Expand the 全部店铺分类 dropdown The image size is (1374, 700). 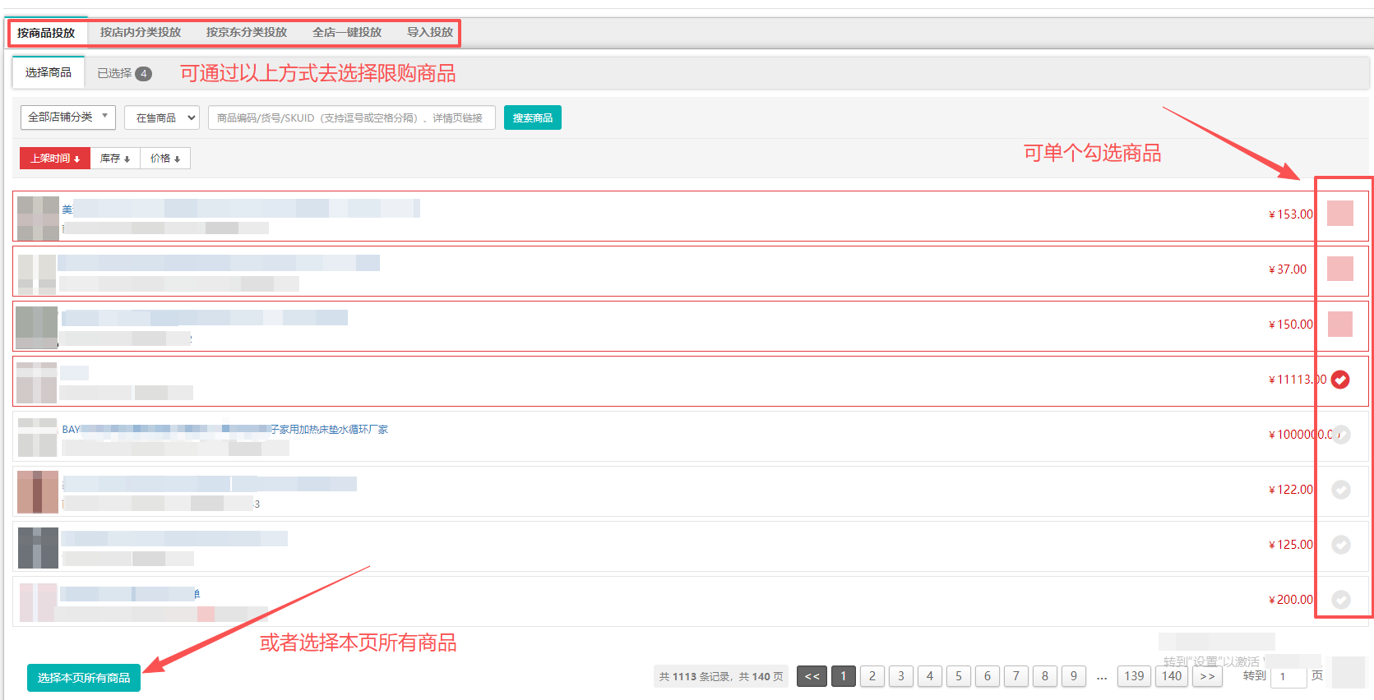point(68,117)
